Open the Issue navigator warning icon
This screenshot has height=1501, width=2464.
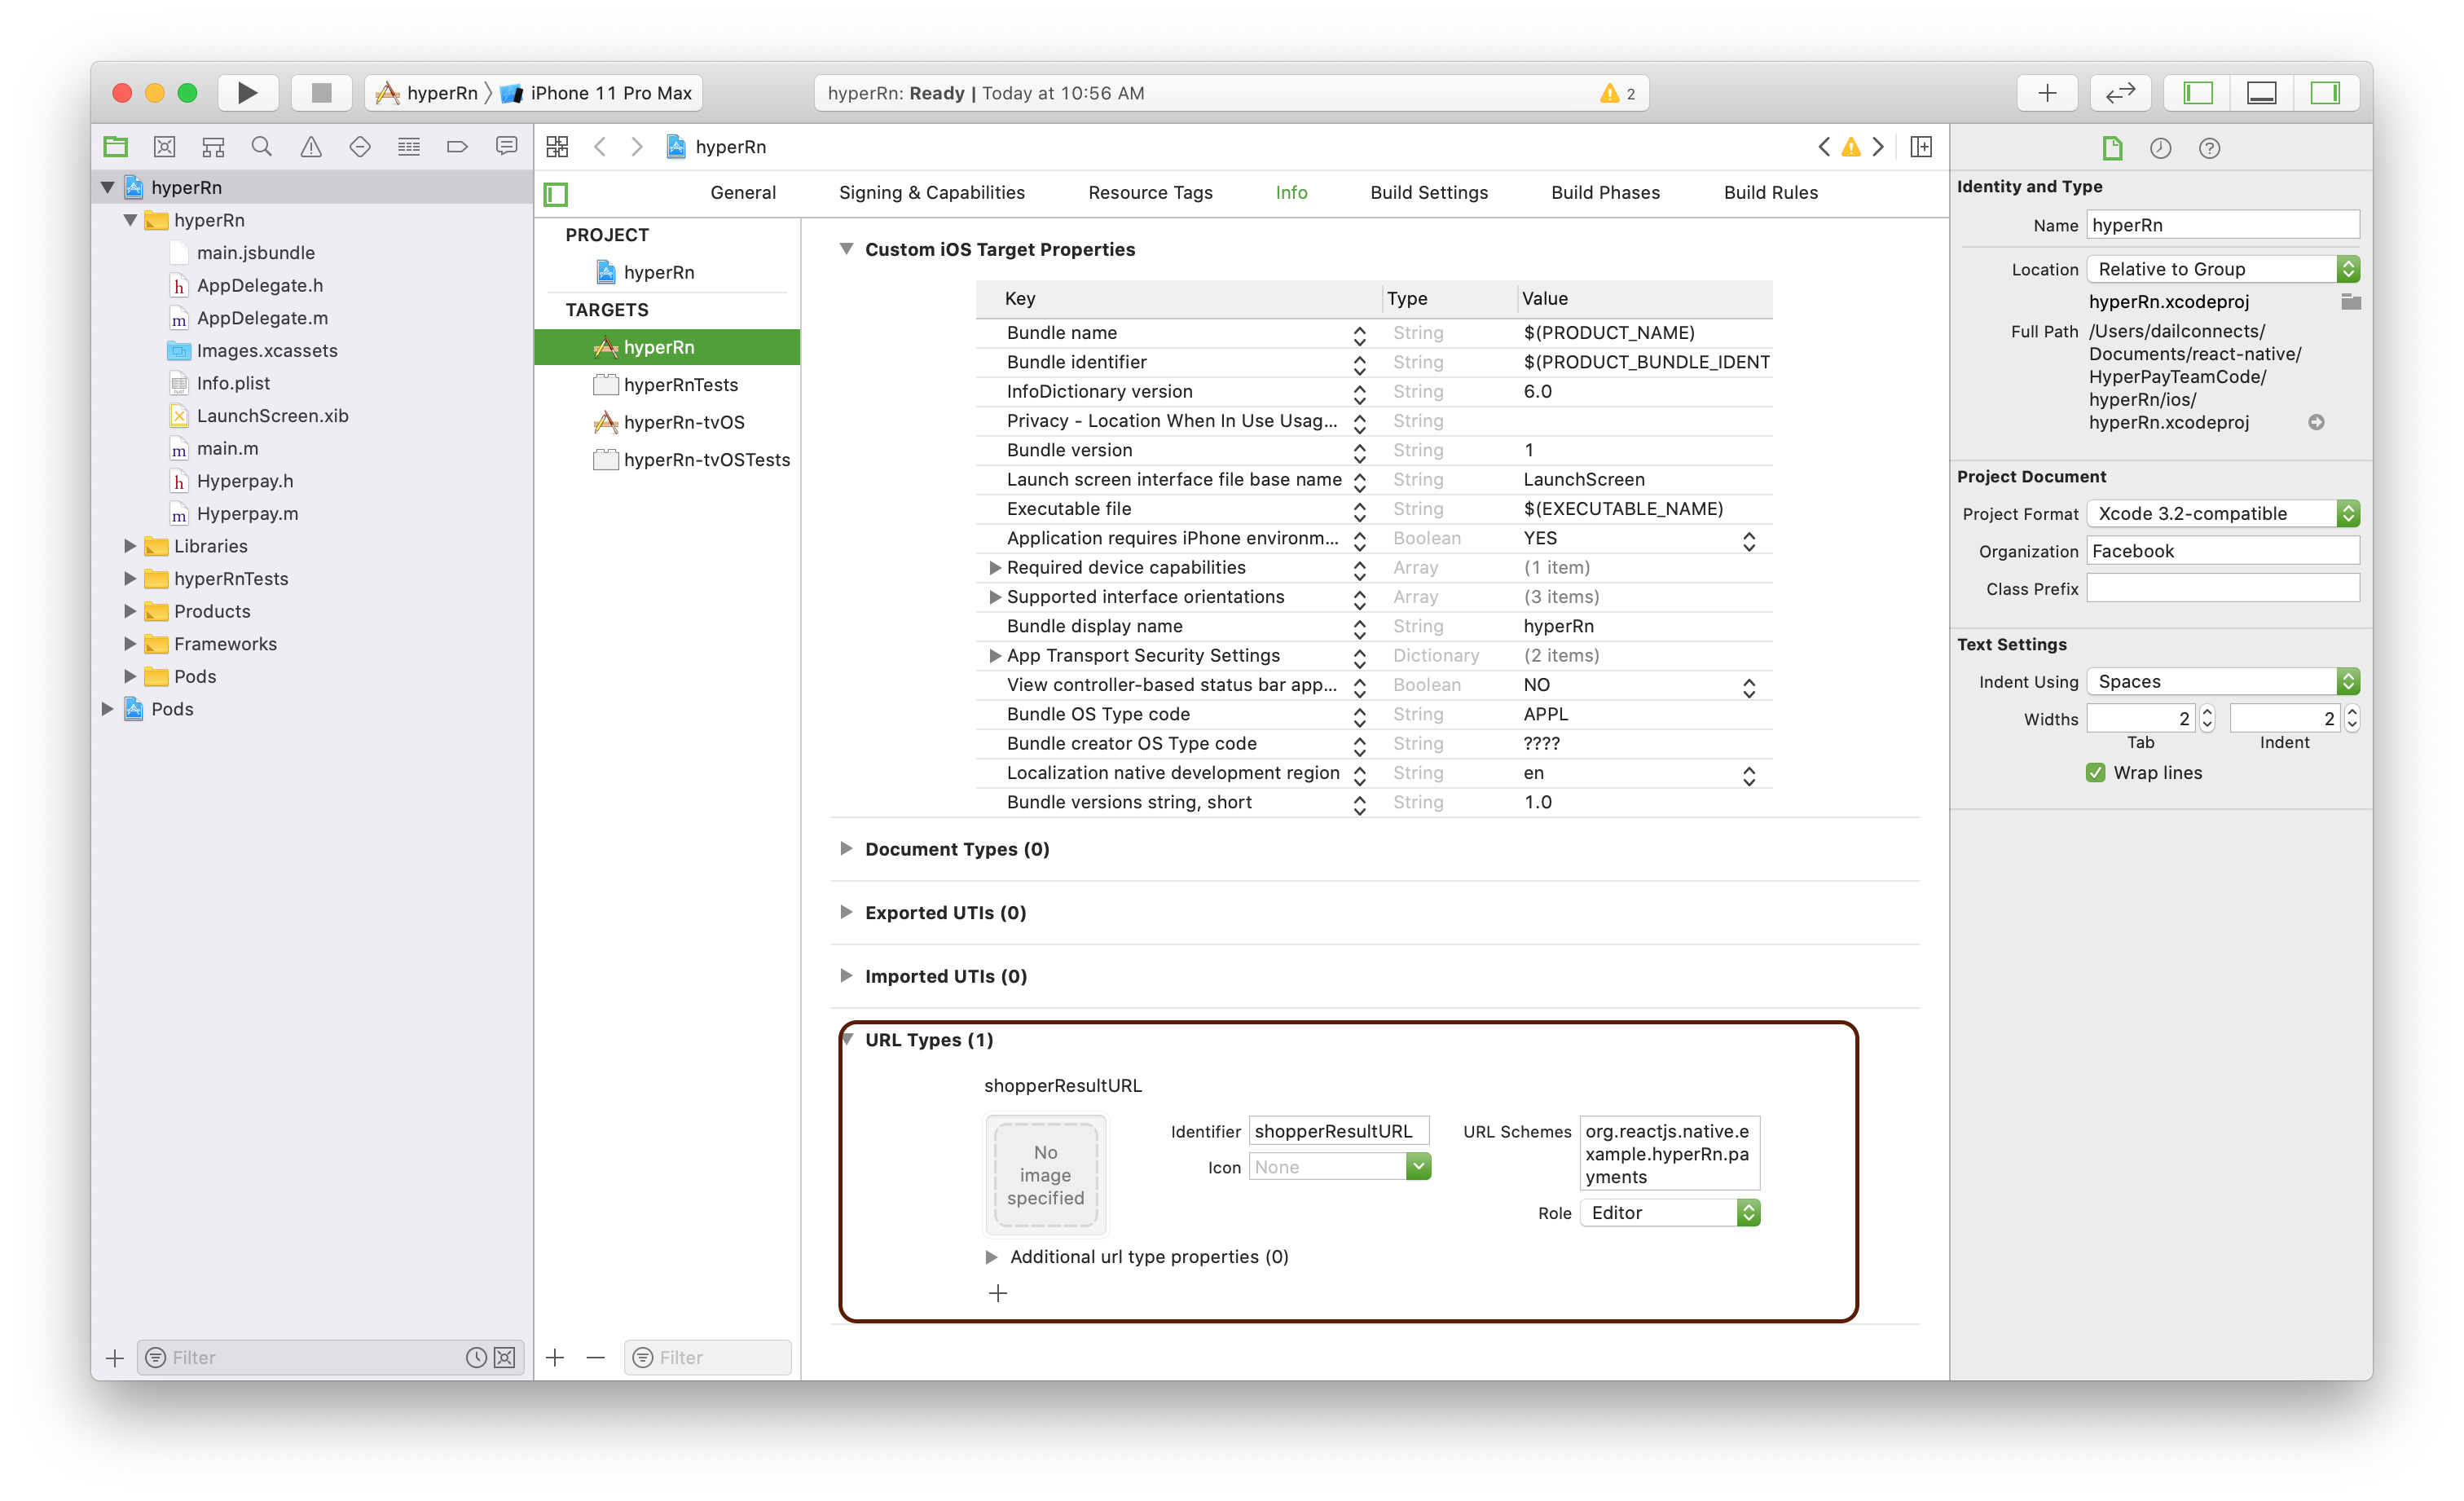click(x=311, y=147)
